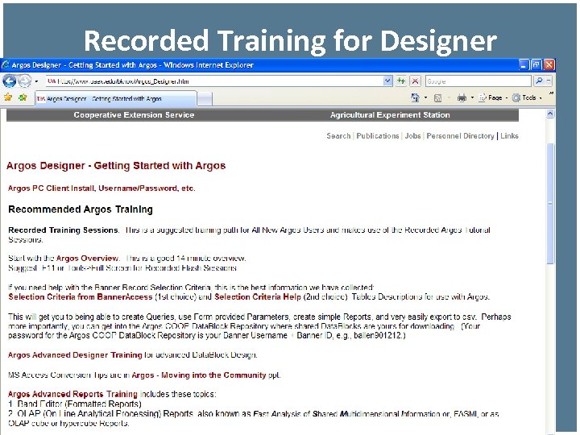
Task: Click the Google search box
Action: coord(478,81)
